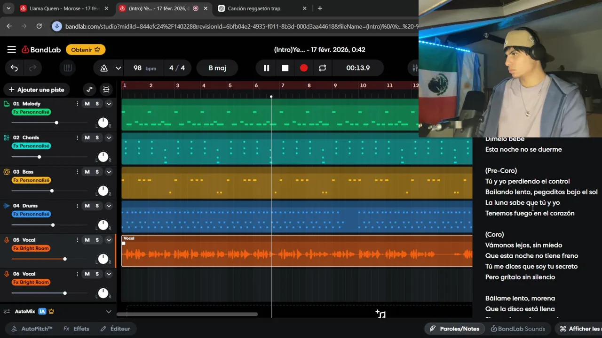Click the 98 bpm tempo field
The width and height of the screenshot is (602, 338).
[144, 68]
